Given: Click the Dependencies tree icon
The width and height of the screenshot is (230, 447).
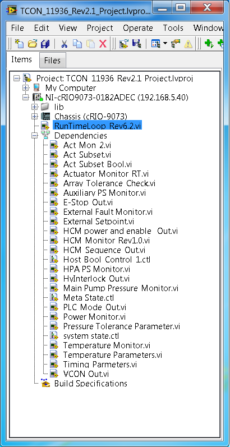Looking at the screenshot, I should coord(45,135).
